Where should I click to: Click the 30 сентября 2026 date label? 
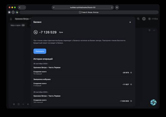(41, 64)
